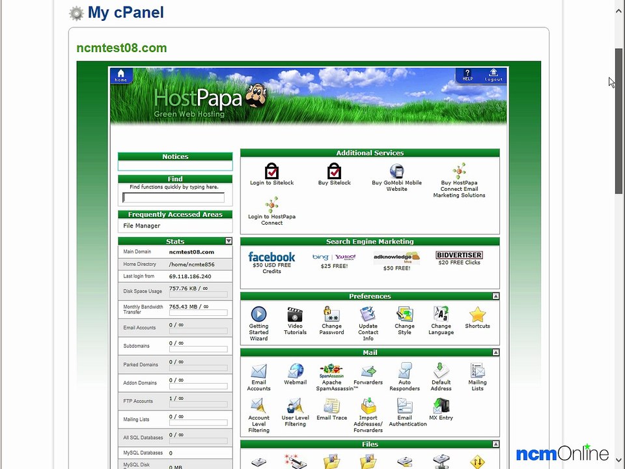The width and height of the screenshot is (625, 469).
Task: Click the HELP icon in banner
Action: click(467, 75)
